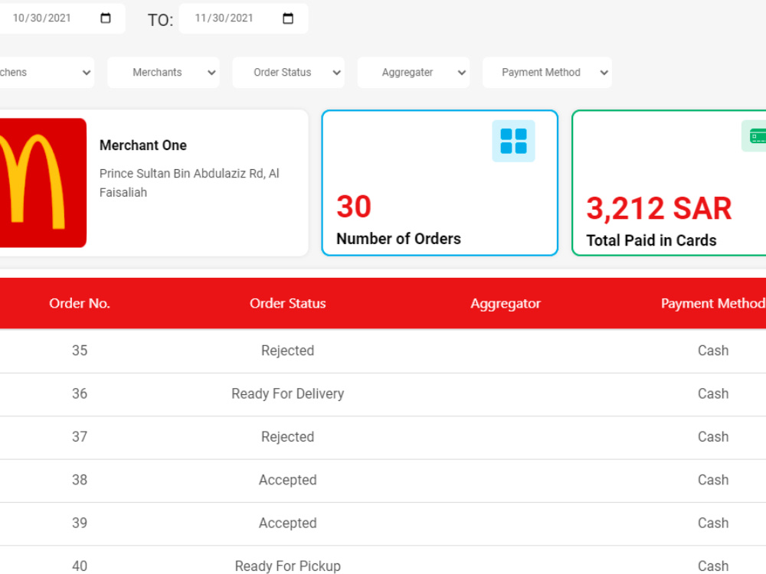Click Cash payment of order 39
766x574 pixels.
[x=713, y=523]
